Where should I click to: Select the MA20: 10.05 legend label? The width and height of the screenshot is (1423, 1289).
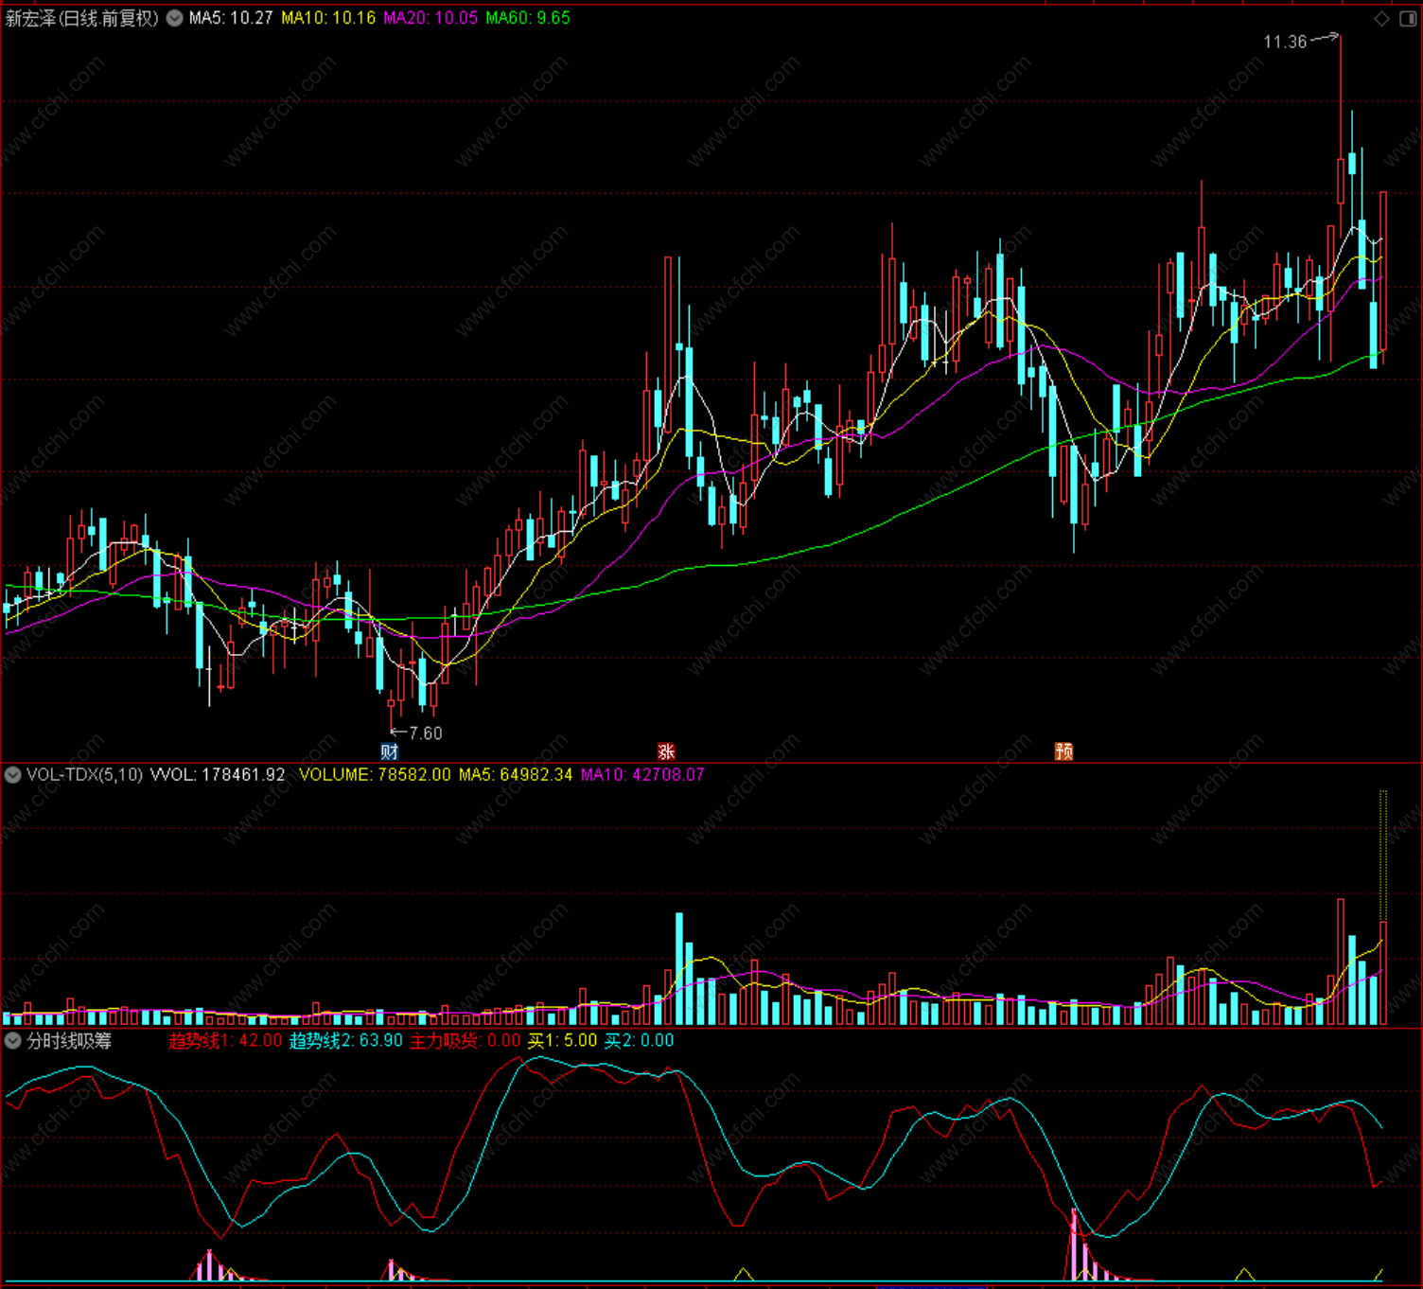pyautogui.click(x=430, y=18)
